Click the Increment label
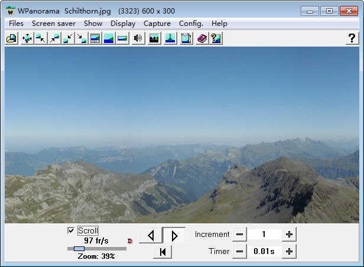The height and width of the screenshot is (267, 364). (212, 235)
